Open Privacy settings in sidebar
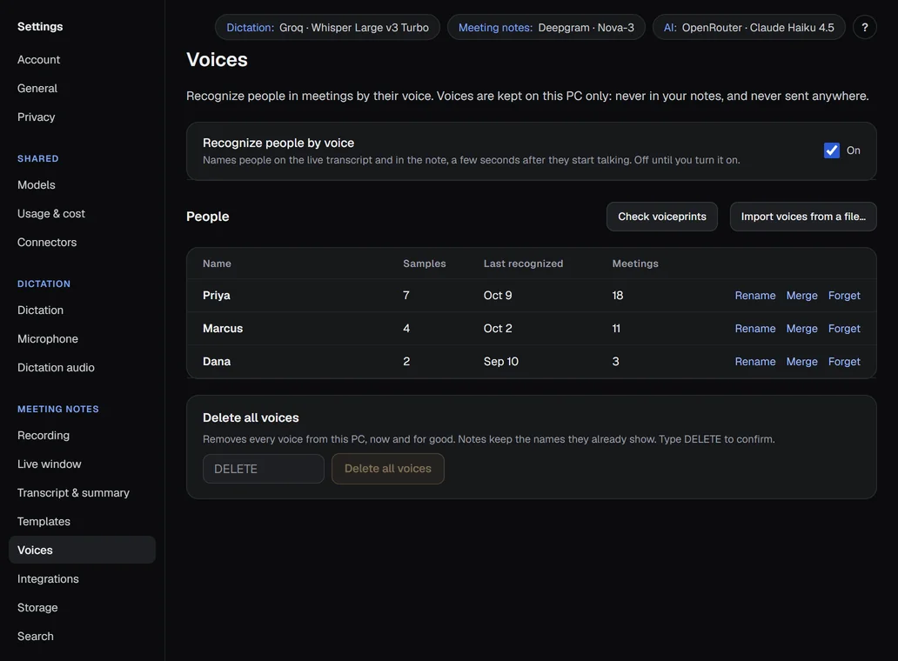 click(x=82, y=117)
